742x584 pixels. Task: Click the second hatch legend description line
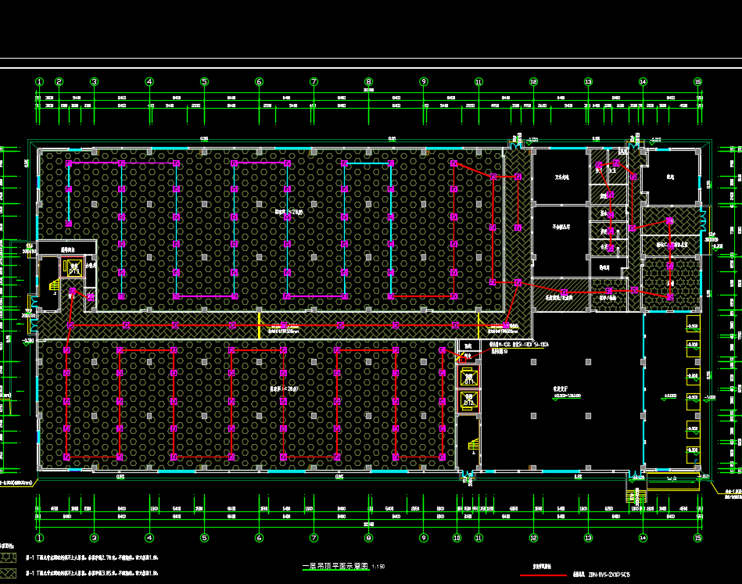click(x=91, y=573)
